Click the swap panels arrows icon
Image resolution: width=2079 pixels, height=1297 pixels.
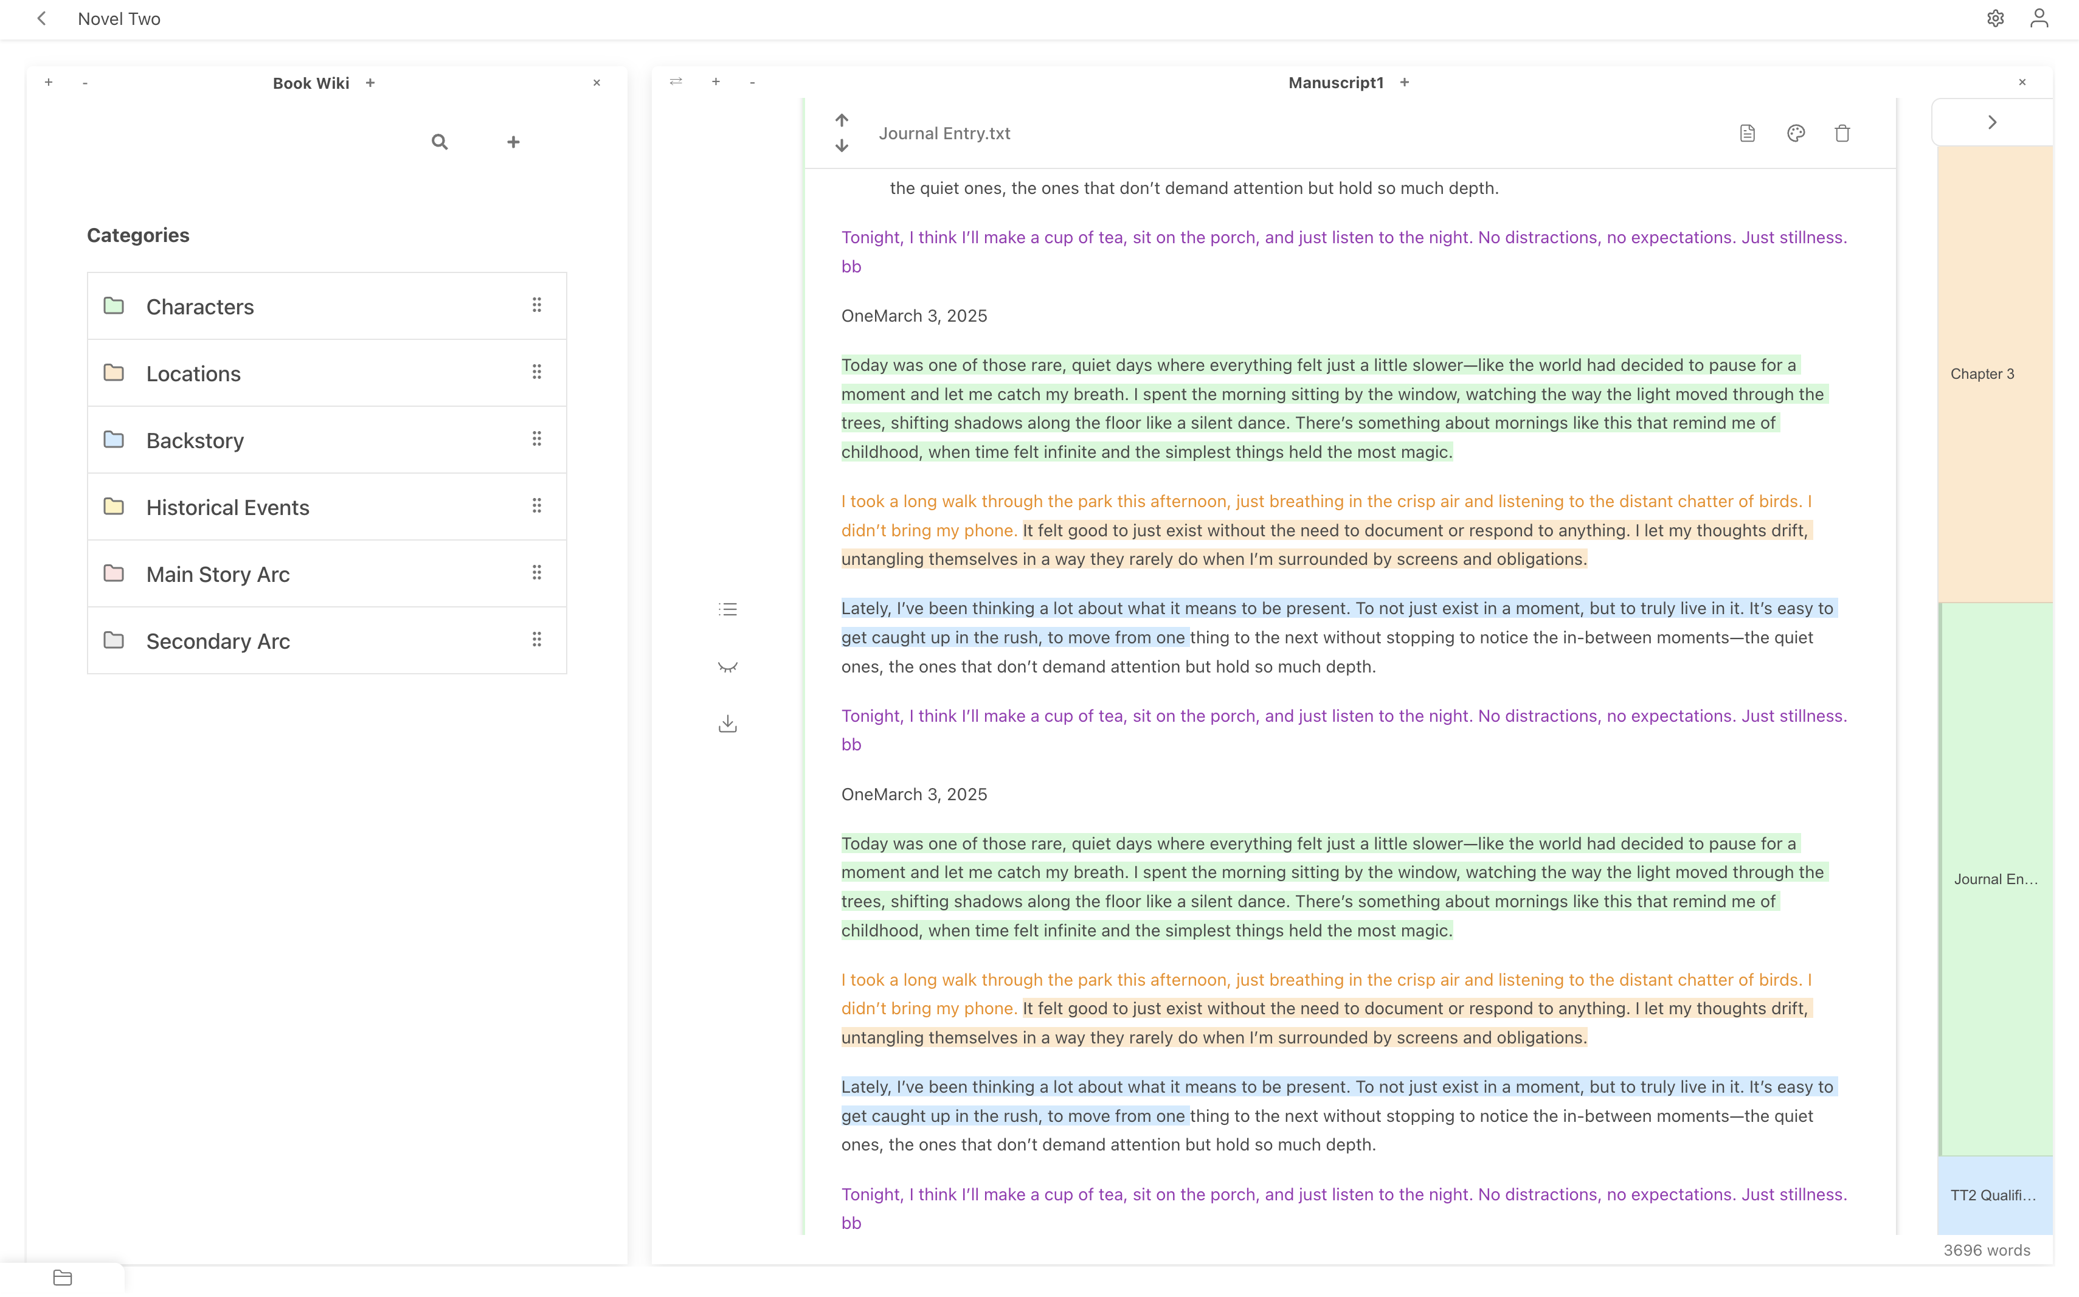[676, 81]
